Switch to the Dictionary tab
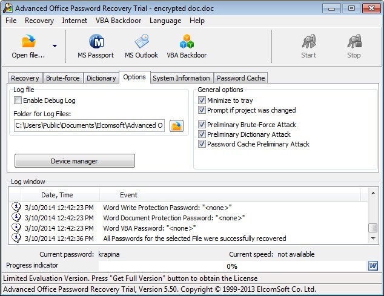 coord(101,78)
